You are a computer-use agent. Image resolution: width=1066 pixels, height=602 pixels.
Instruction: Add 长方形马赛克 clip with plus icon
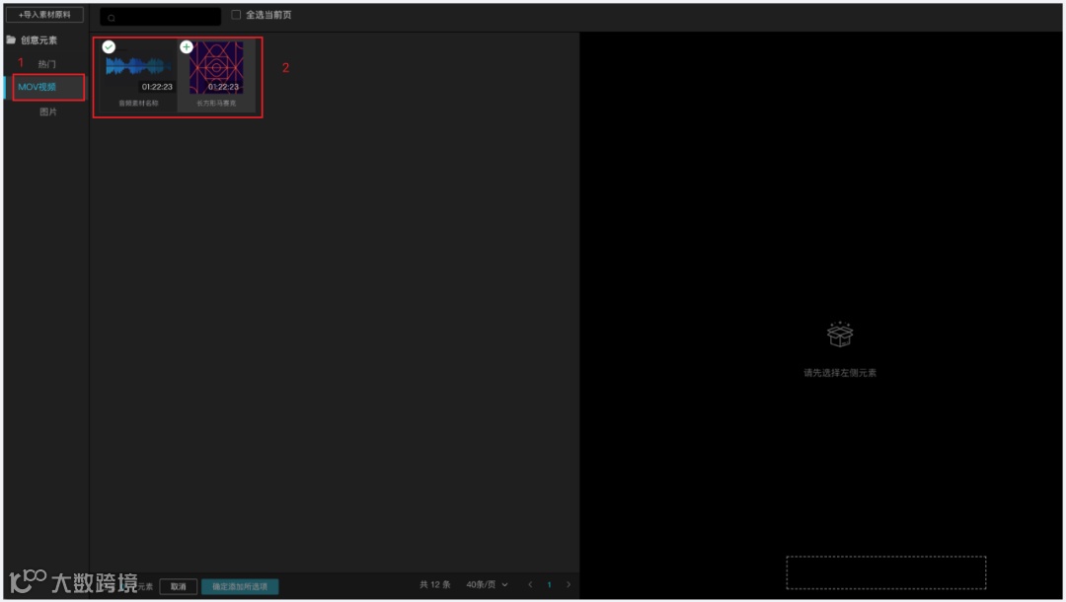[x=187, y=47]
